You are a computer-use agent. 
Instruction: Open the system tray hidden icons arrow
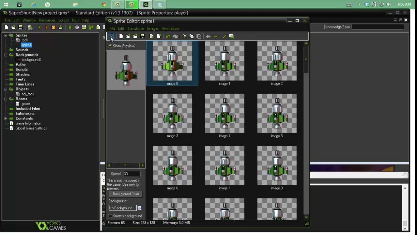point(359,5)
